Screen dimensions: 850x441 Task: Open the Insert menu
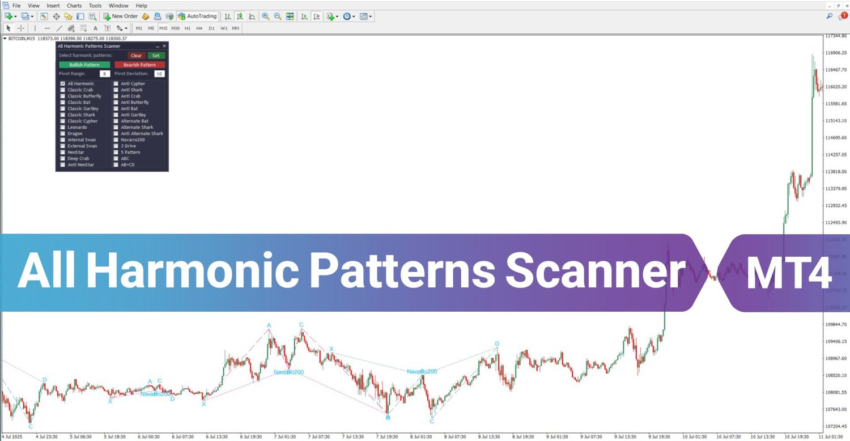(x=53, y=5)
